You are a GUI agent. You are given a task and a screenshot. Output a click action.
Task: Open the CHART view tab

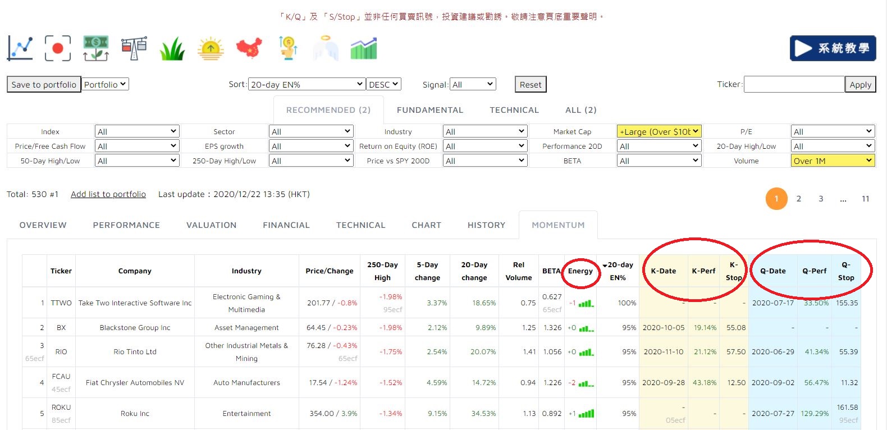click(427, 225)
